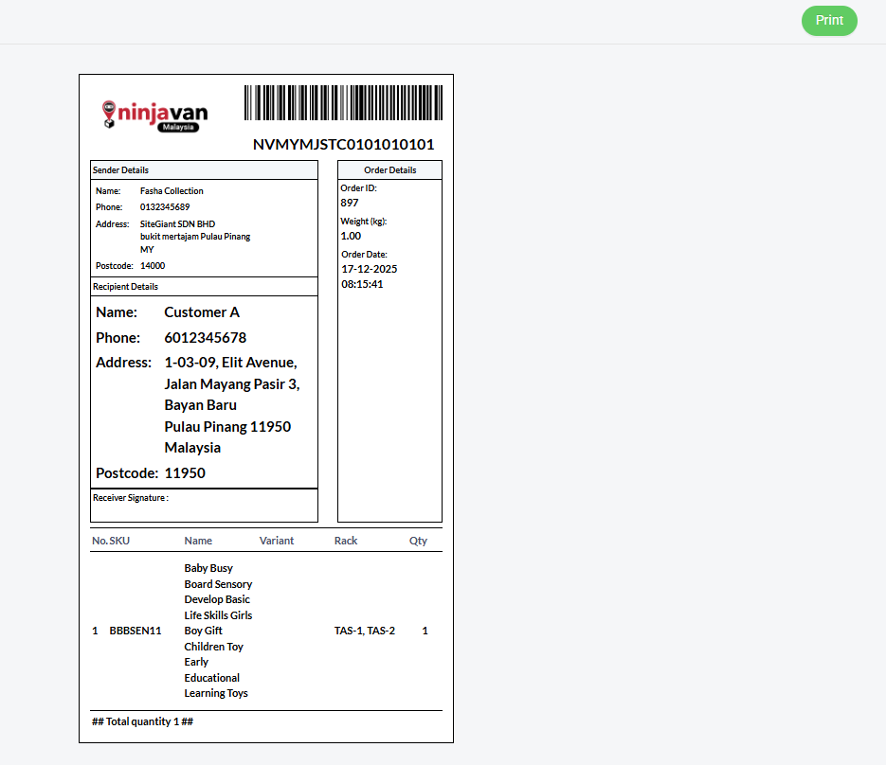This screenshot has width=886, height=765.
Task: Click the recipient postcode 11950
Action: (185, 473)
